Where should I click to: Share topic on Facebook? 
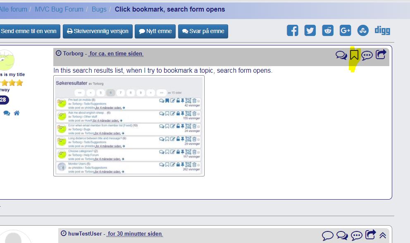tap(292, 31)
